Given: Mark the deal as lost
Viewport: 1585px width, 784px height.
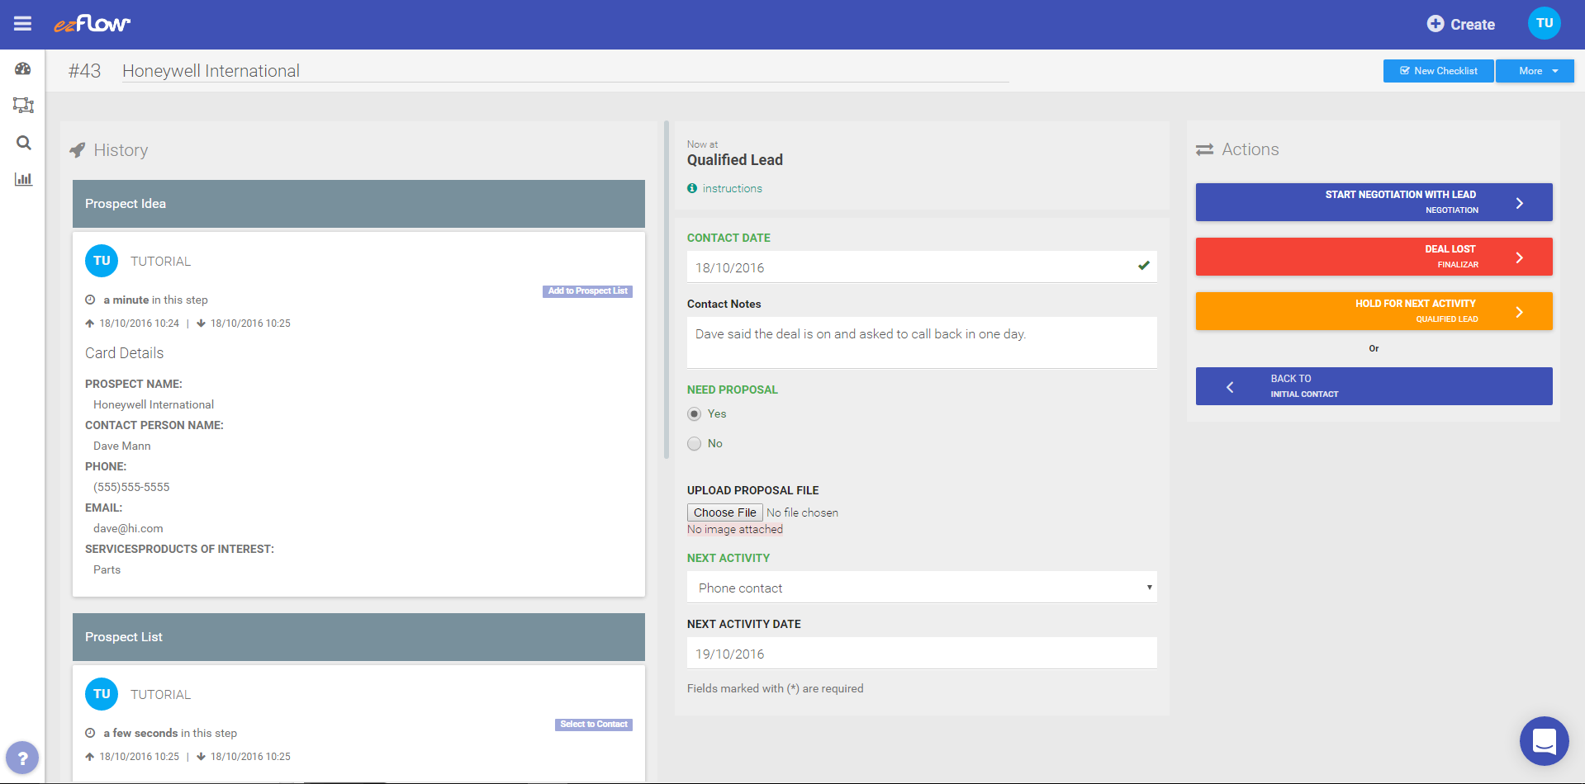Looking at the screenshot, I should click(1373, 256).
